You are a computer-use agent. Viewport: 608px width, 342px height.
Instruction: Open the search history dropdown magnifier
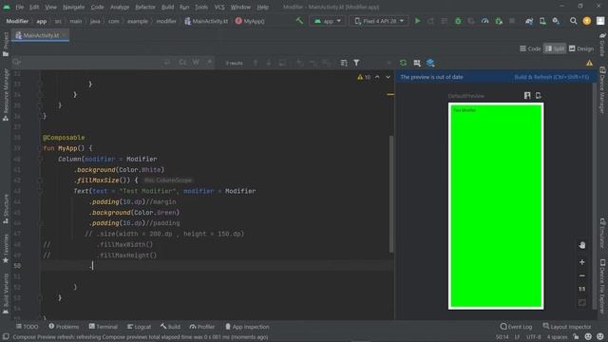point(16,62)
